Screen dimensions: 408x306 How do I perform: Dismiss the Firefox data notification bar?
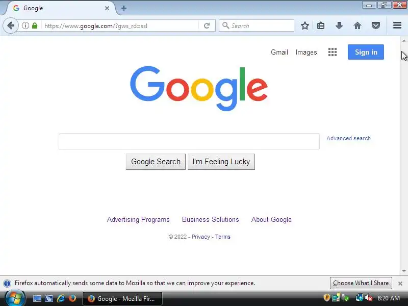tap(400, 284)
